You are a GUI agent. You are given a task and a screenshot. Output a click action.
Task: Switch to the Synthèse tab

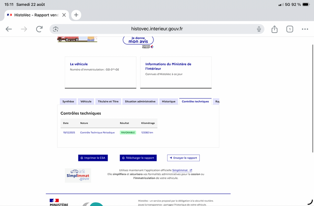[x=68, y=102]
